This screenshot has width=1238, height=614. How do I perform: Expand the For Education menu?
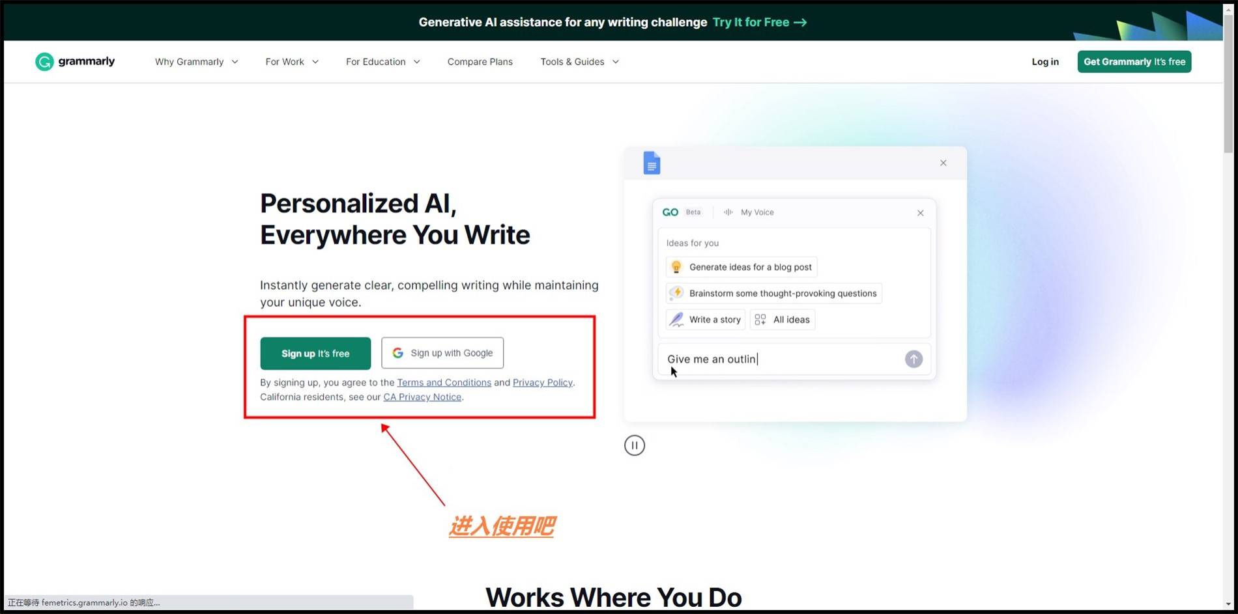coord(382,62)
